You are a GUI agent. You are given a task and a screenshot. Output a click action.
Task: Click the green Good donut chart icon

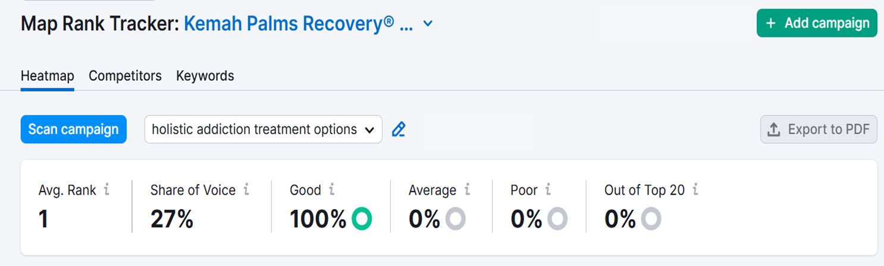pos(361,219)
